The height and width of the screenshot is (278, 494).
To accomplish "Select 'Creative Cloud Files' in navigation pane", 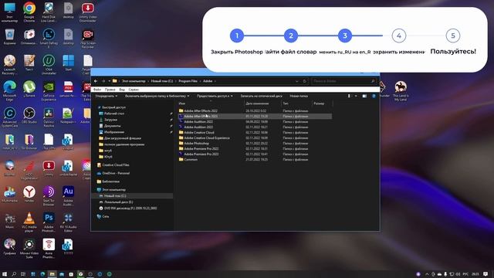I will pos(116,164).
